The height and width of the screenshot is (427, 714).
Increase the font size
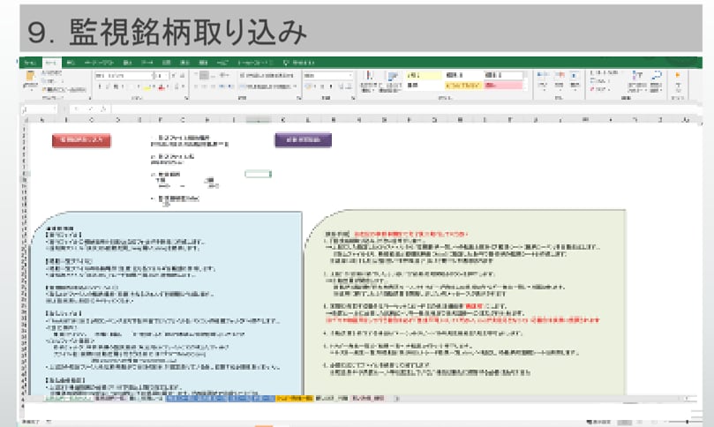tap(174, 76)
